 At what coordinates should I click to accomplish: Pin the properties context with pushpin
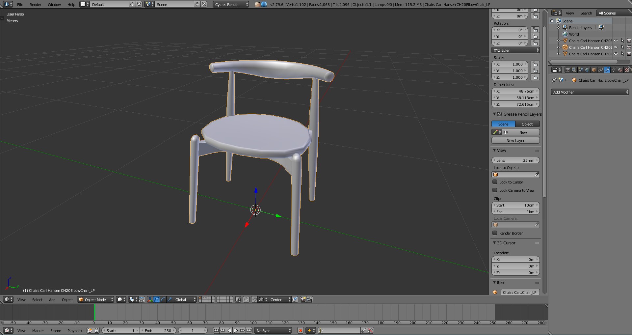[554, 80]
